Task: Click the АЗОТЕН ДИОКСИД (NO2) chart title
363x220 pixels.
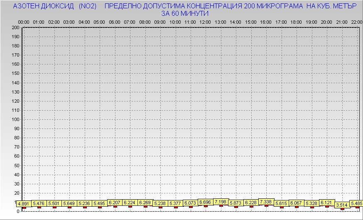Action: [x=55, y=6]
